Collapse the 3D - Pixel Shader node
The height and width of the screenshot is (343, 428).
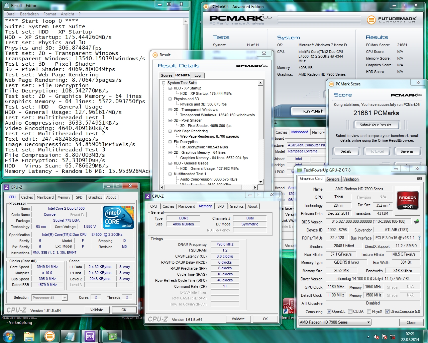click(x=170, y=120)
